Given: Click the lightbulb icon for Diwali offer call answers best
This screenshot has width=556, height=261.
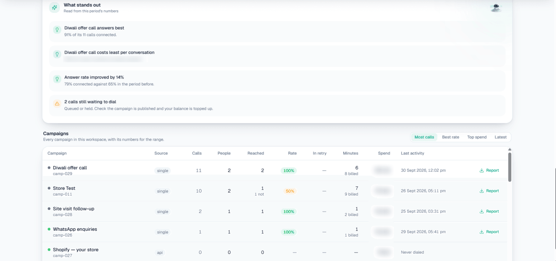Looking at the screenshot, I should (57, 30).
